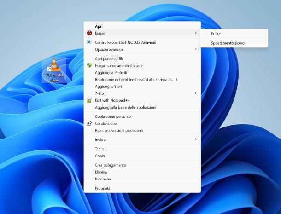Viewport: 281px width, 214px height.
Task: Choose Taglia from the context menu
Action: (142, 149)
